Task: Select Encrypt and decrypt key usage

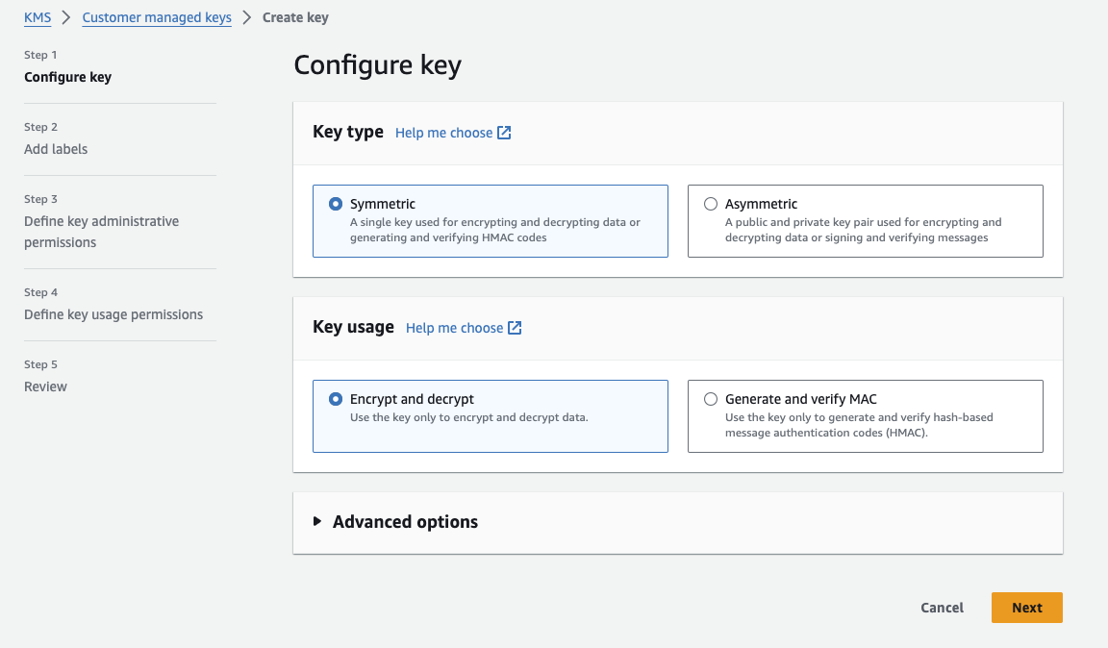Action: (x=336, y=399)
